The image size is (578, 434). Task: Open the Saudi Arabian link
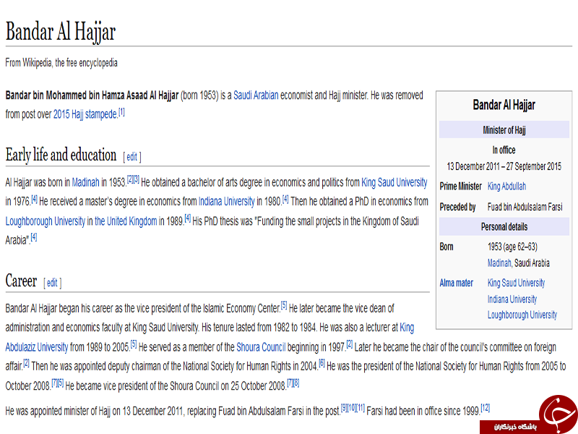coord(256,95)
